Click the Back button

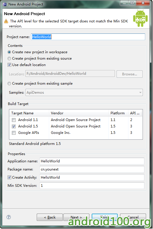50,217
